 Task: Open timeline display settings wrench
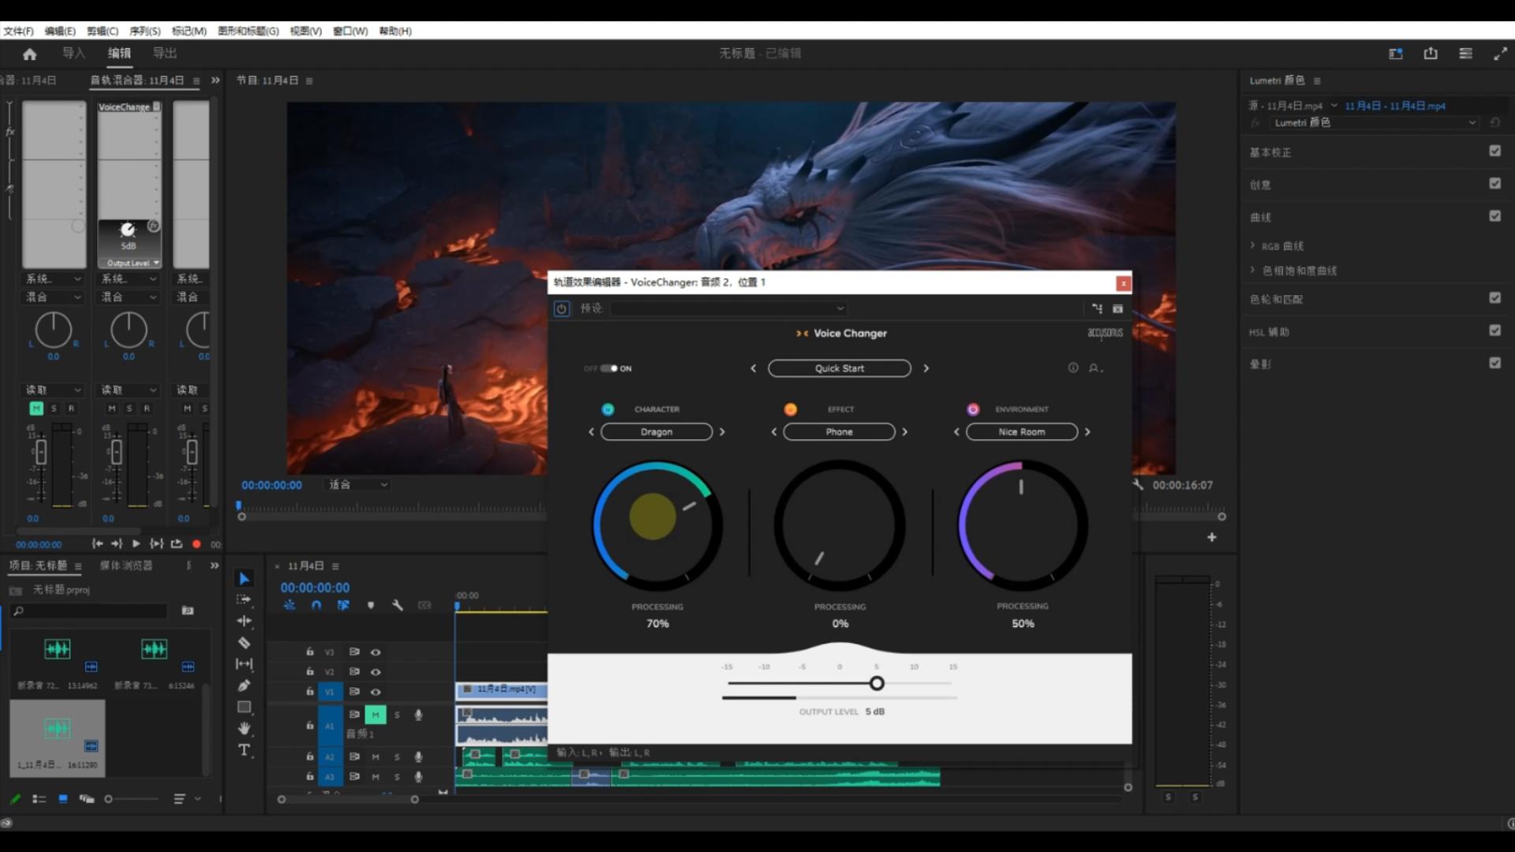(398, 605)
